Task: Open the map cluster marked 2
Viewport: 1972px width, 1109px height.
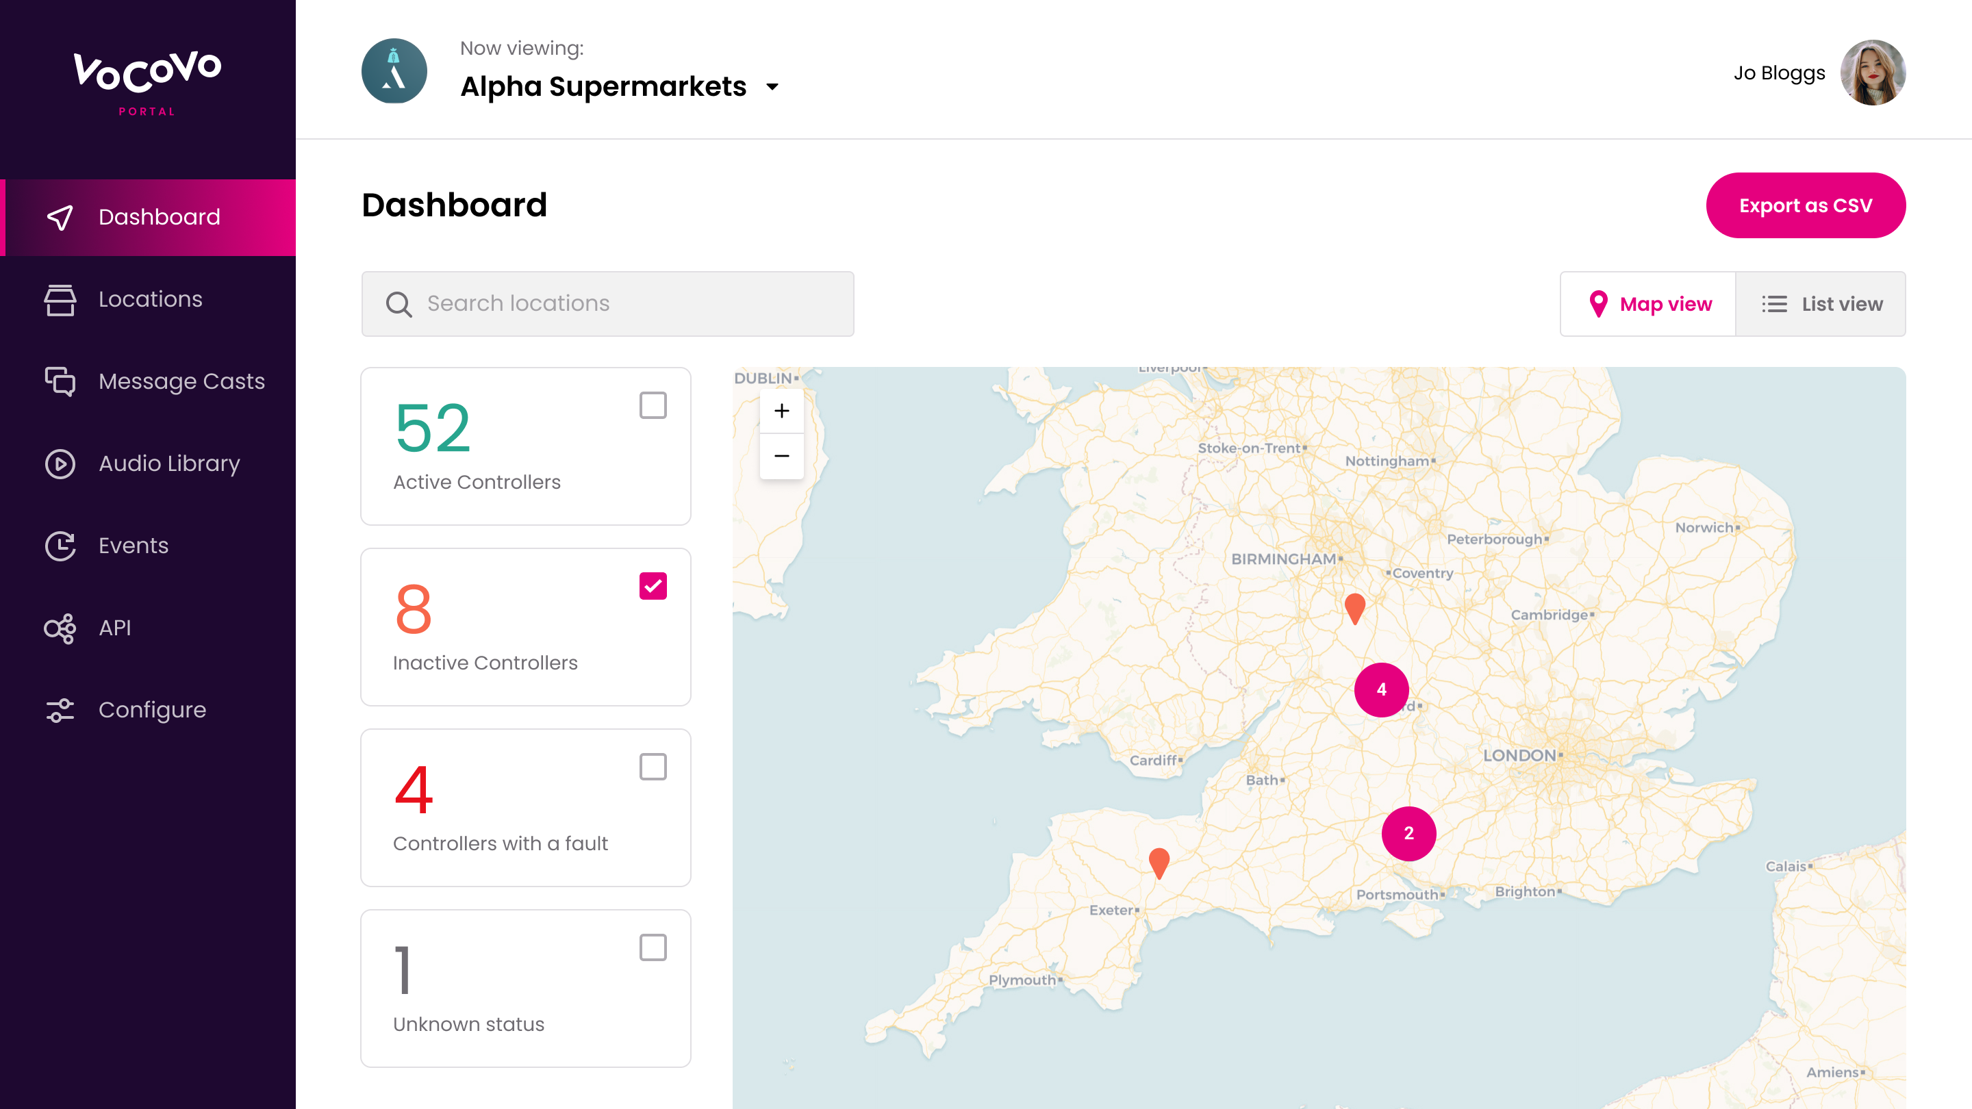Action: click(1408, 834)
